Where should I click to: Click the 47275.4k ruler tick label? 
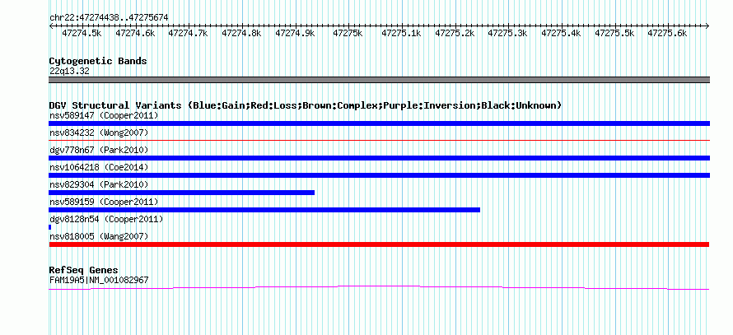[561, 33]
